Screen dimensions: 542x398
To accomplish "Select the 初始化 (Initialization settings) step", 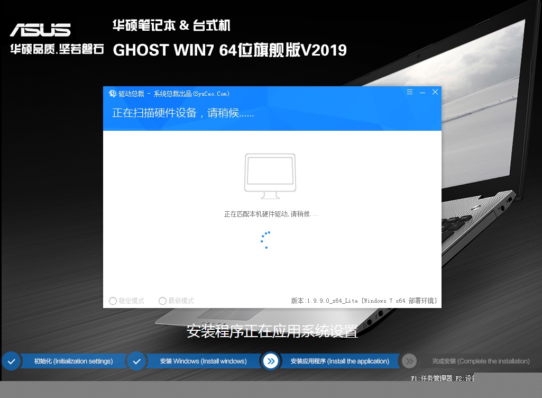I will [74, 361].
